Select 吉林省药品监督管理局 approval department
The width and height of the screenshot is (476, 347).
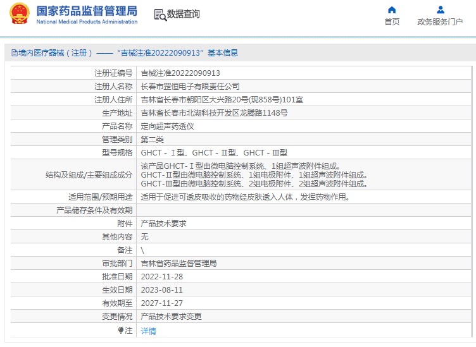(178, 264)
